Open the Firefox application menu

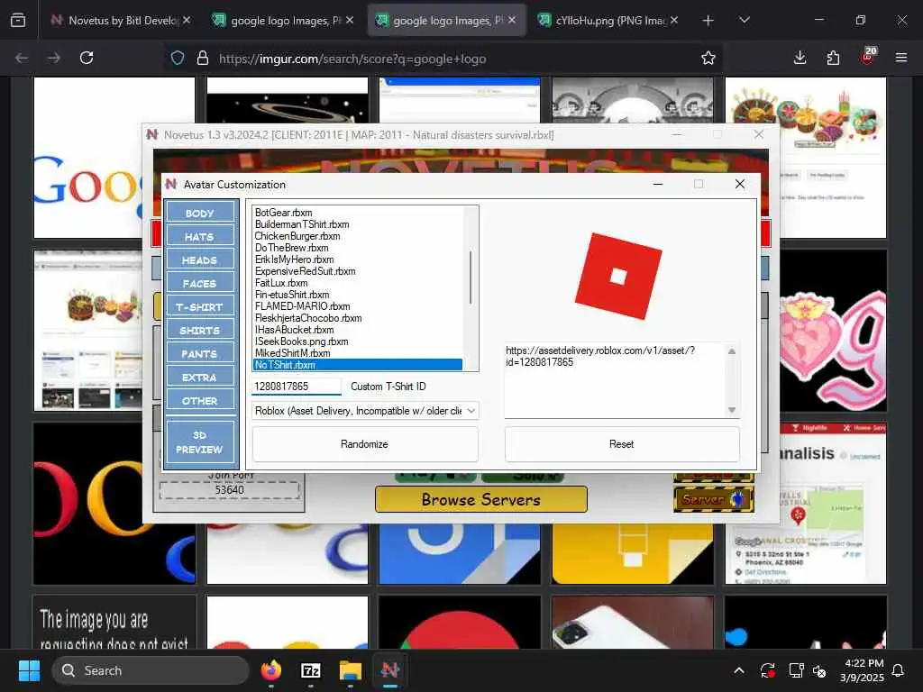[901, 58]
